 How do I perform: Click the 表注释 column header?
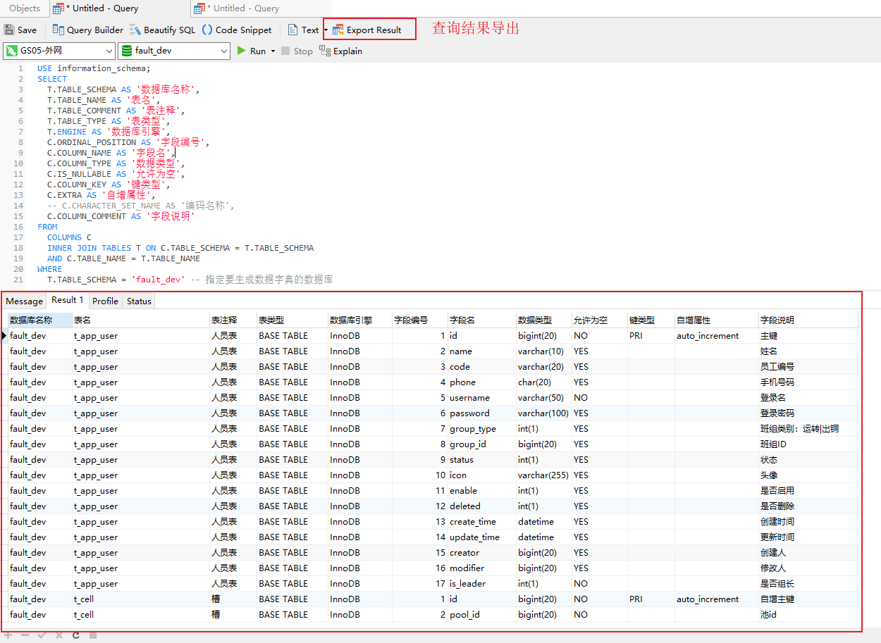[x=233, y=320]
